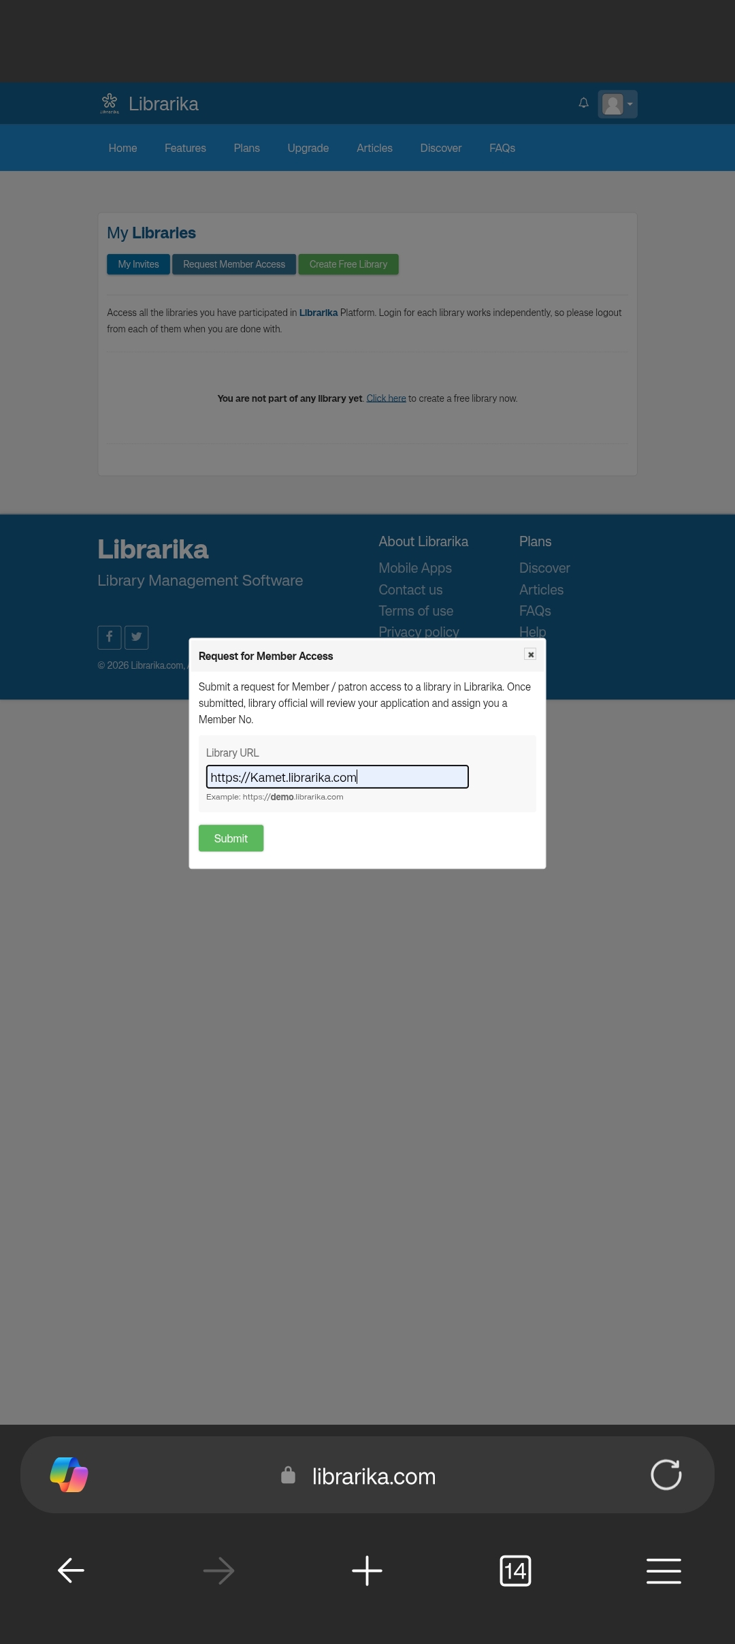Open a new tab with plus icon
The image size is (735, 1644).
[367, 1570]
